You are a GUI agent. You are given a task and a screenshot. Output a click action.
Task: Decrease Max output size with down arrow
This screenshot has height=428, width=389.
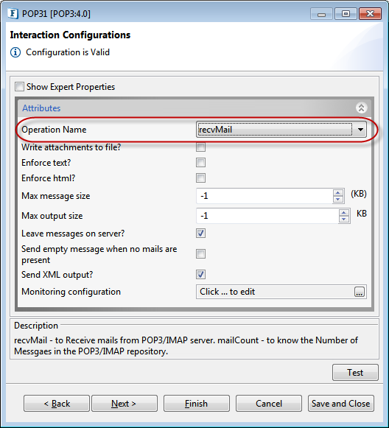pyautogui.click(x=343, y=220)
